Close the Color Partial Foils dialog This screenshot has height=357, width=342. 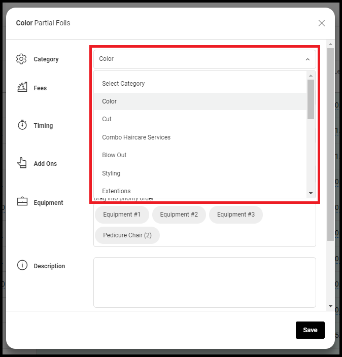[x=322, y=23]
